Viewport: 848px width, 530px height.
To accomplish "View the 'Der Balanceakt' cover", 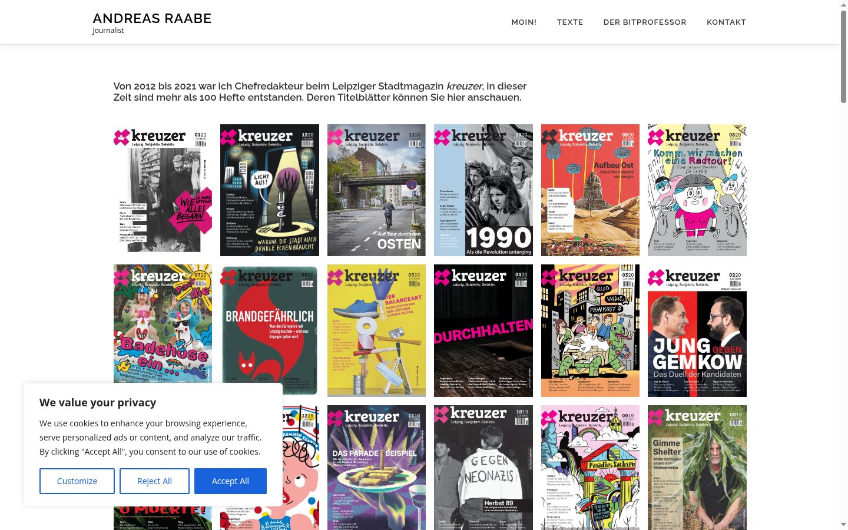I will point(376,330).
